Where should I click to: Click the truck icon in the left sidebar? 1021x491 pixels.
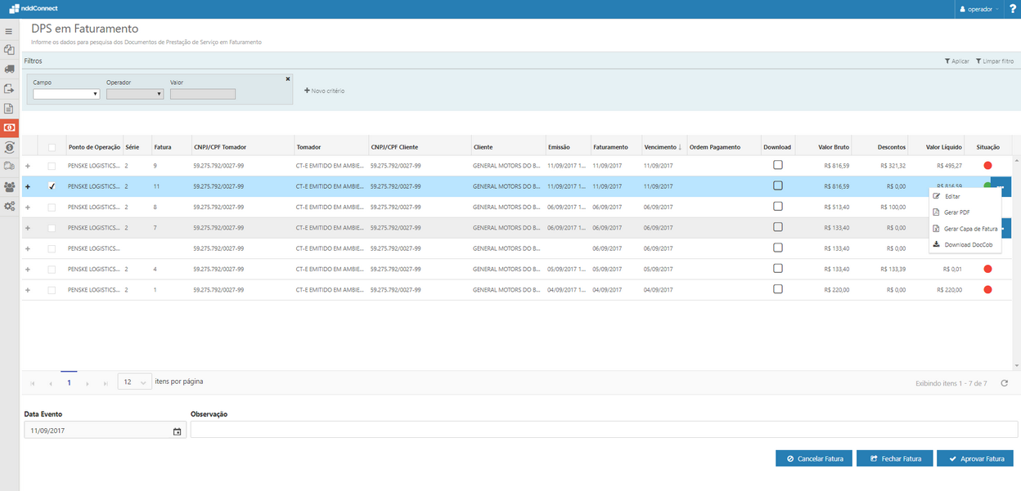[9, 69]
